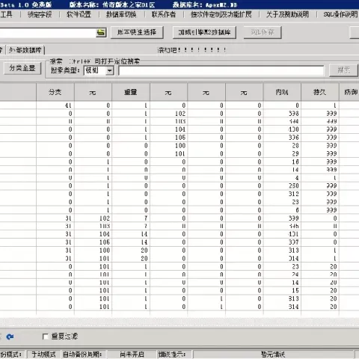The width and height of the screenshot is (359, 359).
Task: Open the 锁定字段 menu
Action: (40, 14)
